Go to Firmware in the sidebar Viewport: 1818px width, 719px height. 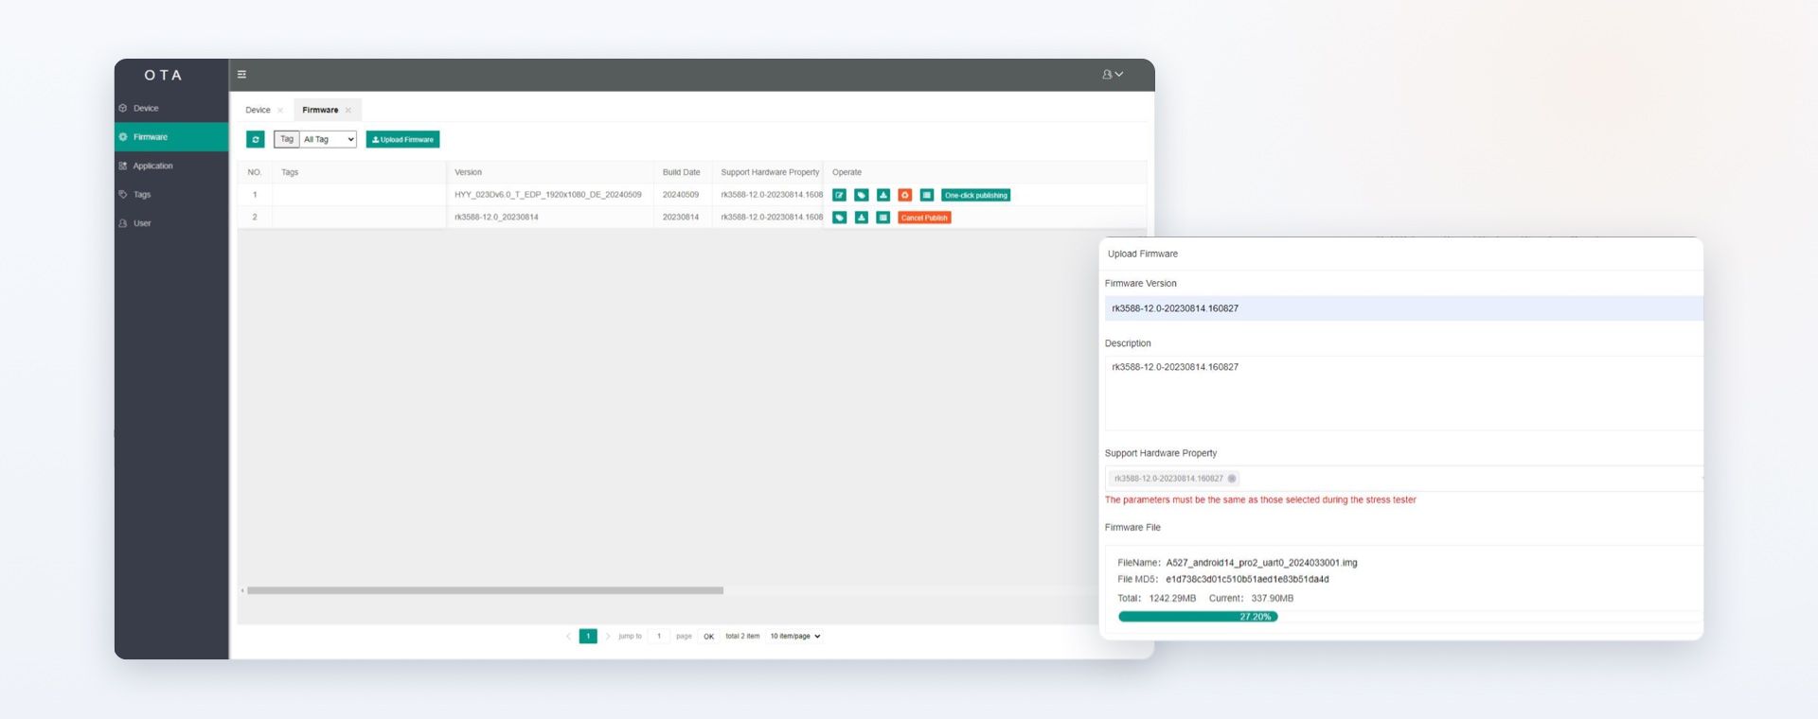coord(171,137)
